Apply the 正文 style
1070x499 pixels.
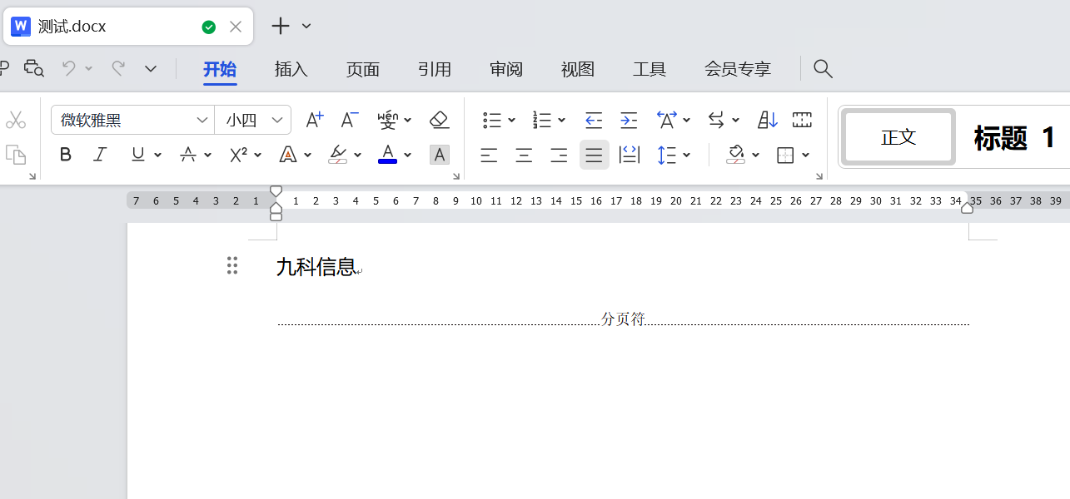click(x=898, y=137)
